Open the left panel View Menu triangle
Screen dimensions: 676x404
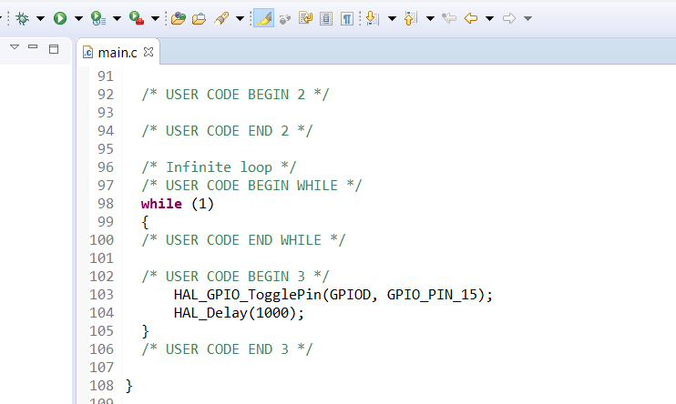[x=15, y=46]
